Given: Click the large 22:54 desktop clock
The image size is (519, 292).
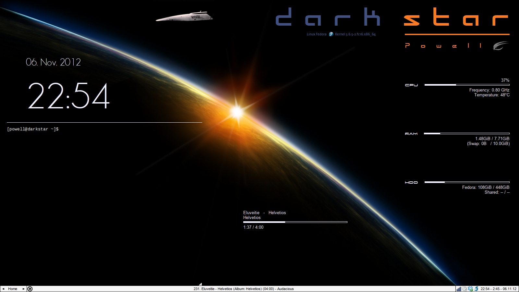Looking at the screenshot, I should point(69,96).
